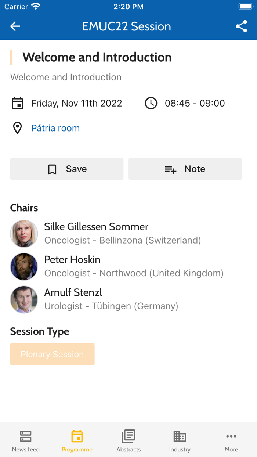Open the Abstracts tab
This screenshot has height=457, width=257.
(x=128, y=441)
